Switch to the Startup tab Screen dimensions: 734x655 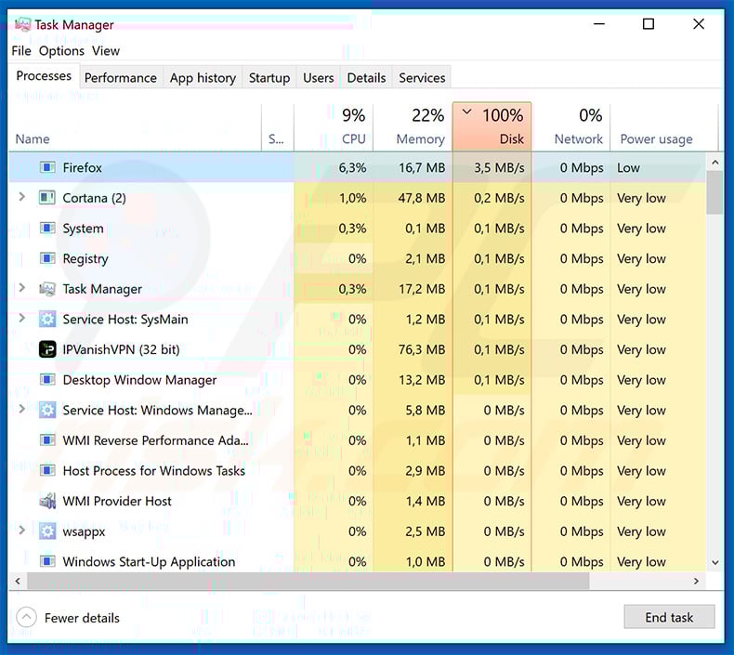point(269,78)
